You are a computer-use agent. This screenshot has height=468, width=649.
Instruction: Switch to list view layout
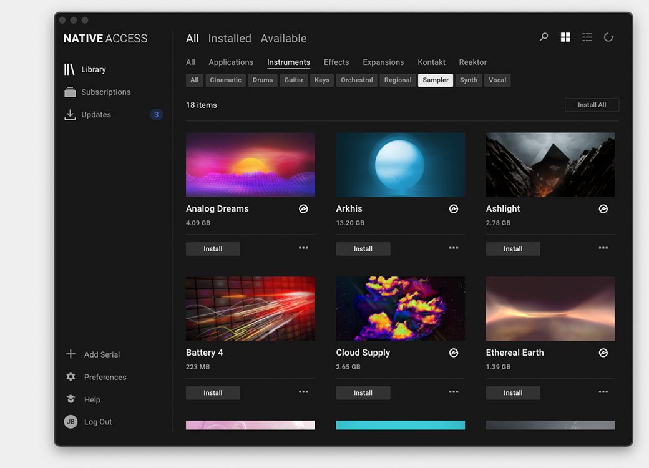(587, 37)
